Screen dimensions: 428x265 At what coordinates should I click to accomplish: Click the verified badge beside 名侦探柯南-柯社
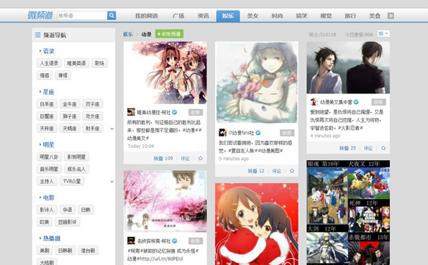coord(175,241)
